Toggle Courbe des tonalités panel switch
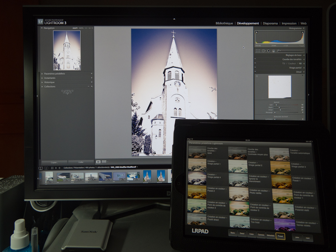Viewport: 336px width, 252px height. pyautogui.click(x=255, y=59)
